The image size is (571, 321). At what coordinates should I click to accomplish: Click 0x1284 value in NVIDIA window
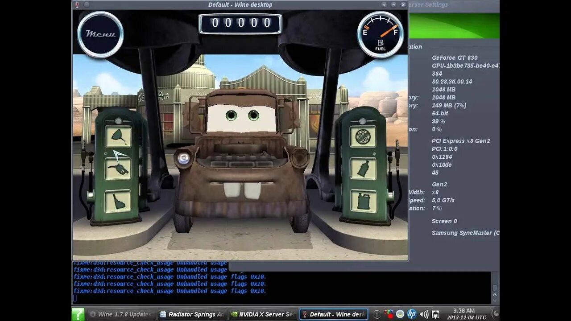coord(441,157)
